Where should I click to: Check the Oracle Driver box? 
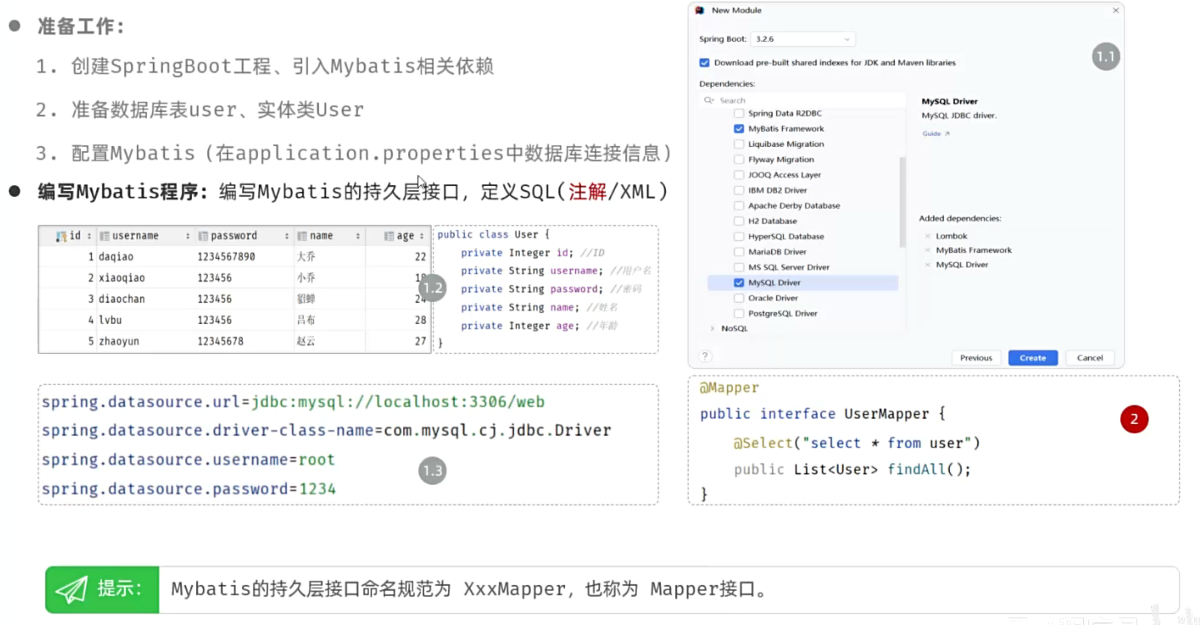(739, 298)
